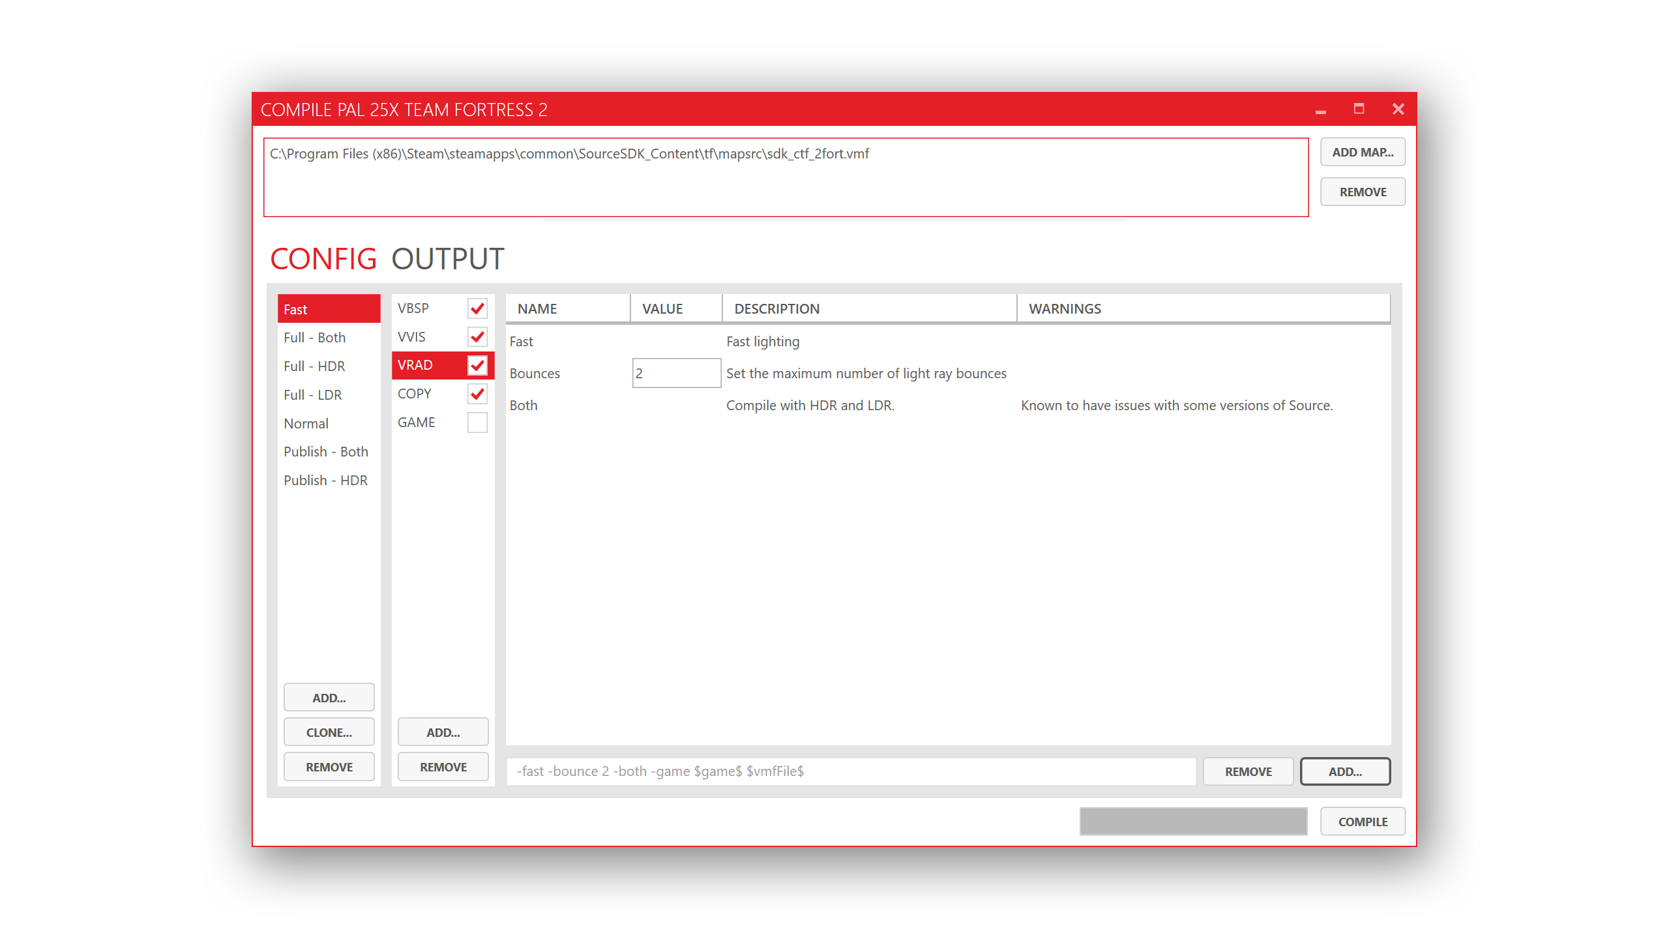Toggle the COPY process checkbox

477,394
